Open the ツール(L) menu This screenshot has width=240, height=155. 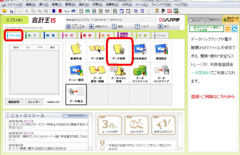141,5
